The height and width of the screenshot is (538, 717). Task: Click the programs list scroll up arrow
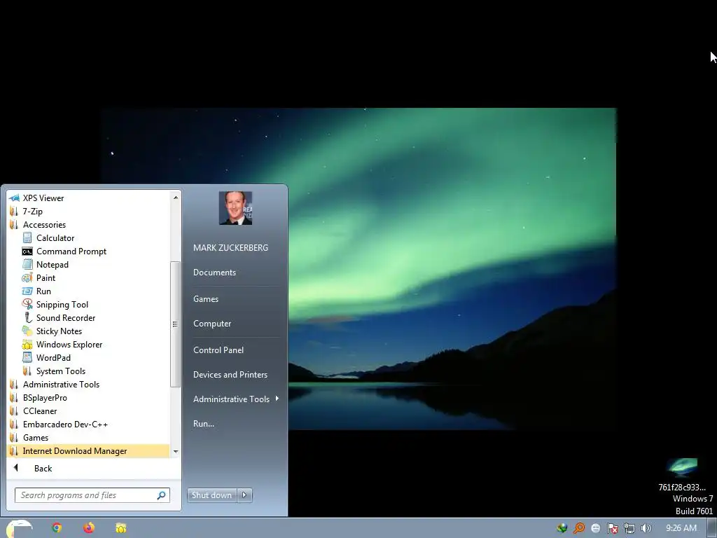[176, 198]
